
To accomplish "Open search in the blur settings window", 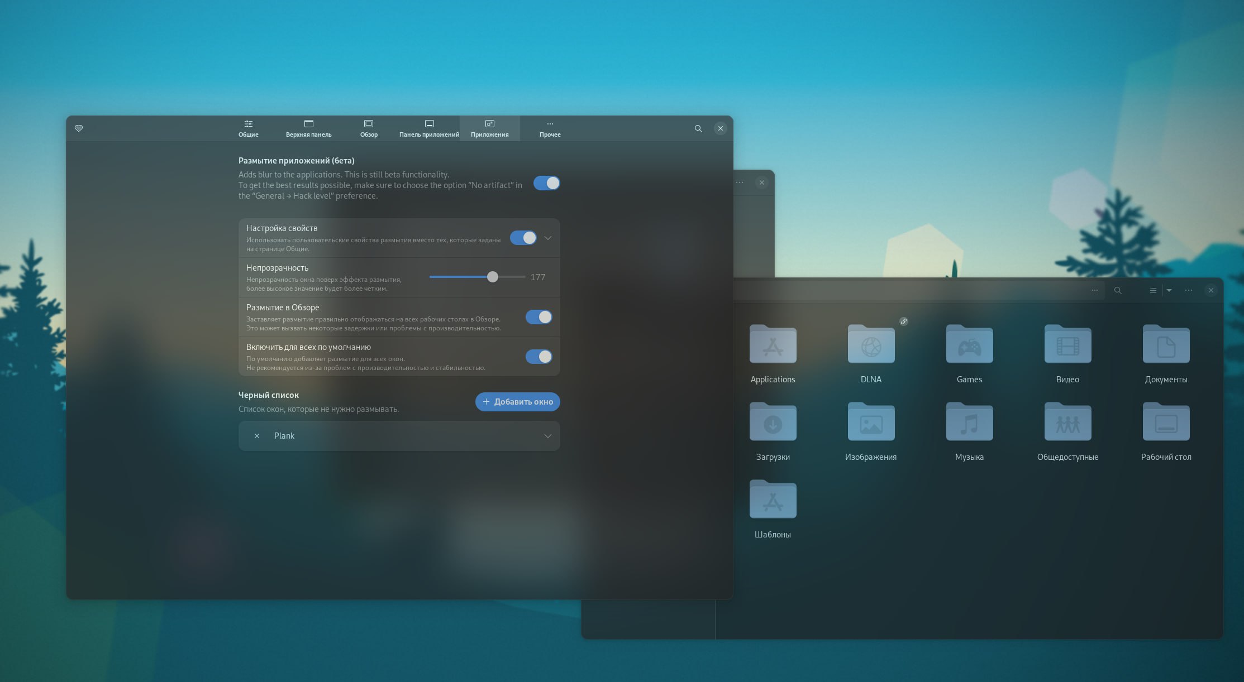I will [x=698, y=128].
